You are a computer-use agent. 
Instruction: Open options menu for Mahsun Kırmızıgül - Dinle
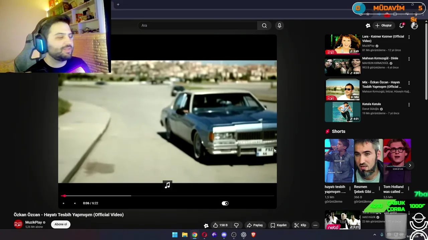coord(409,59)
